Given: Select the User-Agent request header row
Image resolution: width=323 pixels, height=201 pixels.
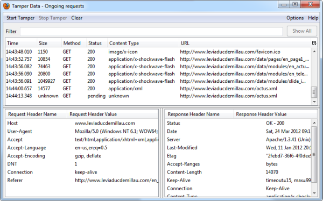Looking at the screenshot, I should pyautogui.click(x=82, y=132).
